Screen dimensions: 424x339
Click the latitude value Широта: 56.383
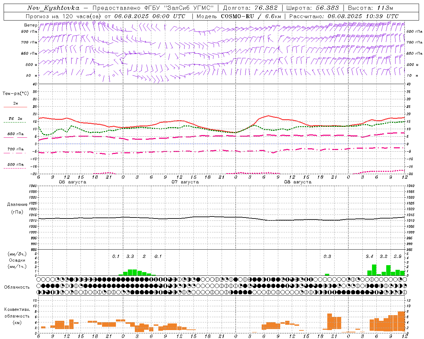click(x=312, y=8)
